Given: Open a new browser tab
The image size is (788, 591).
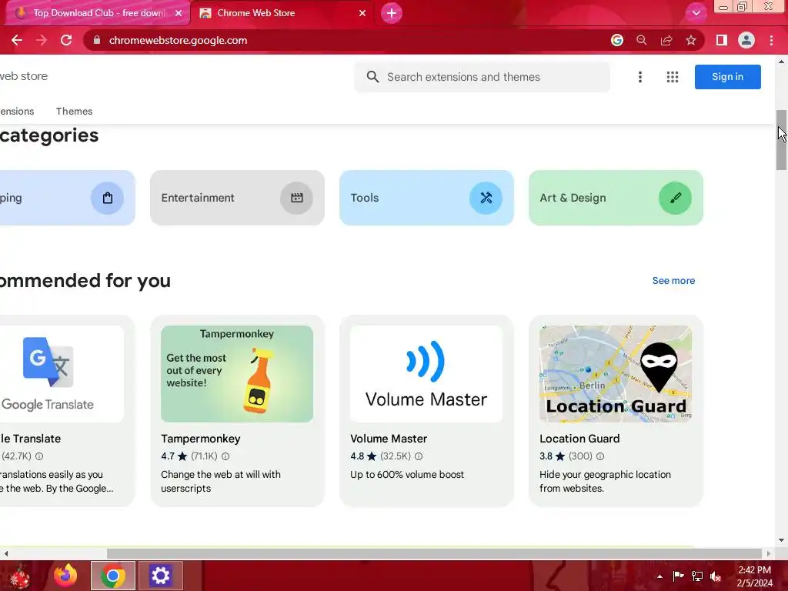Looking at the screenshot, I should click(392, 13).
